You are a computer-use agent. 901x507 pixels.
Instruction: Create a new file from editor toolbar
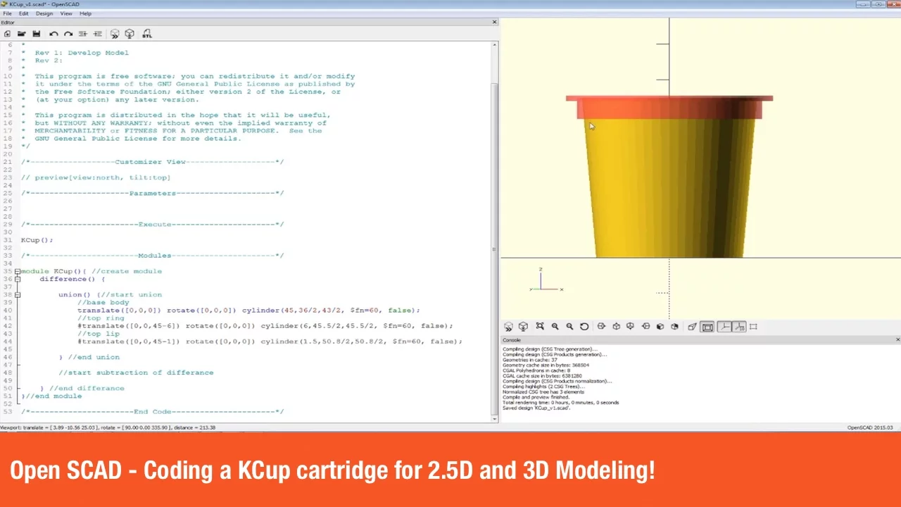click(8, 34)
